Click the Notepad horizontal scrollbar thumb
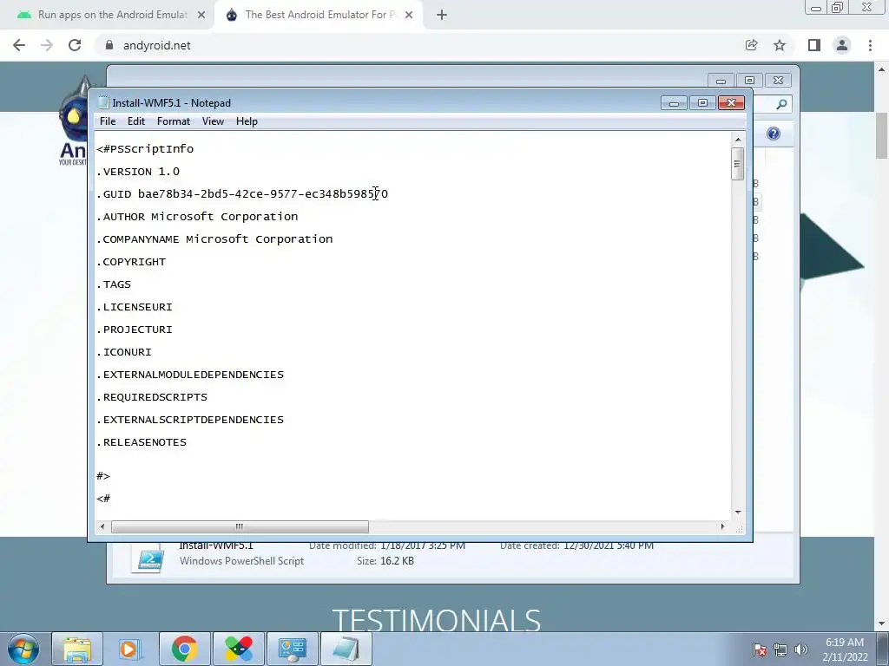The width and height of the screenshot is (889, 666). tap(240, 526)
